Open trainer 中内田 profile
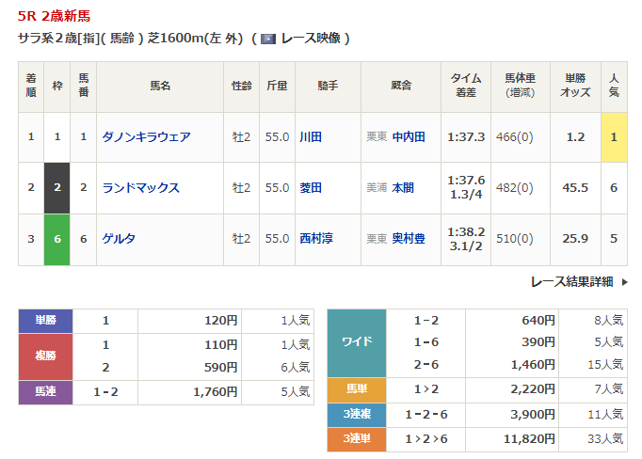This screenshot has width=642, height=459. pyautogui.click(x=409, y=136)
